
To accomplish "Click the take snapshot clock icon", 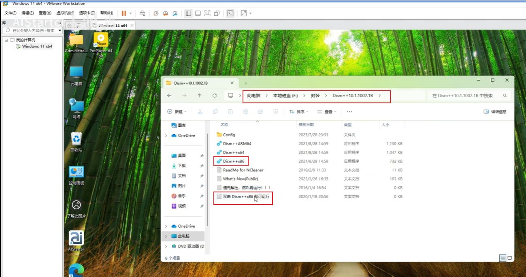I will coord(156,13).
